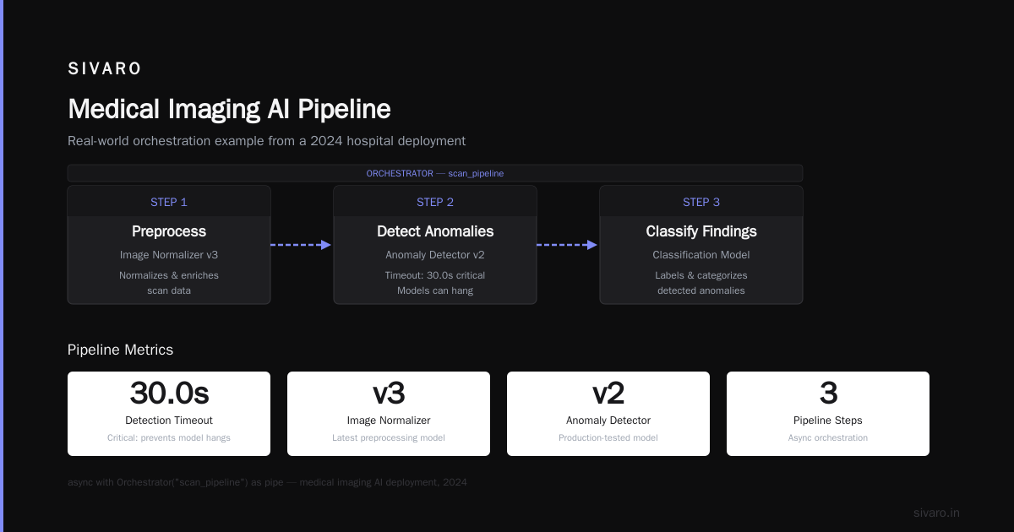The image size is (1014, 532).
Task: Click the arrow between Preprocess and Detect
Action: pyautogui.click(x=301, y=245)
